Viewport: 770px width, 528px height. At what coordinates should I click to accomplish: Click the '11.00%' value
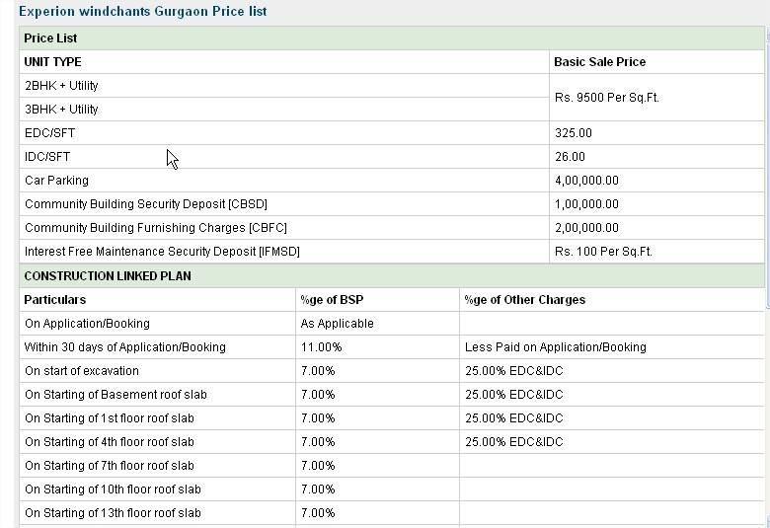(x=321, y=346)
